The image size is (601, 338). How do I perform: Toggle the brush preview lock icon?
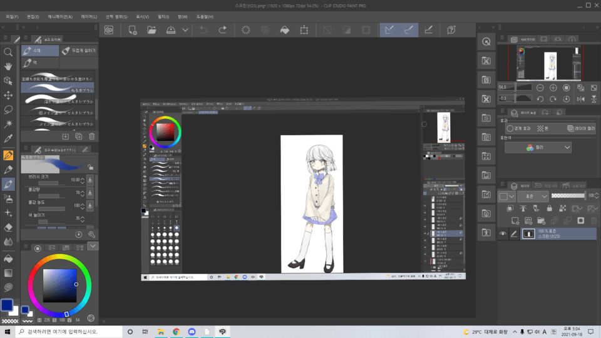90,167
